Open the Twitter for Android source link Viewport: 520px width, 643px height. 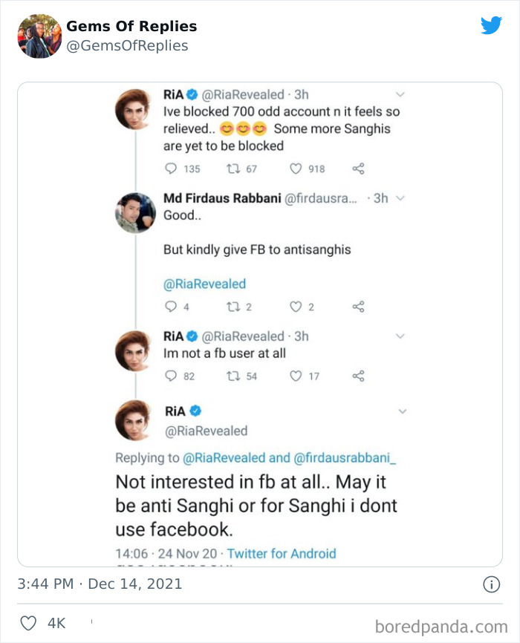tap(281, 553)
